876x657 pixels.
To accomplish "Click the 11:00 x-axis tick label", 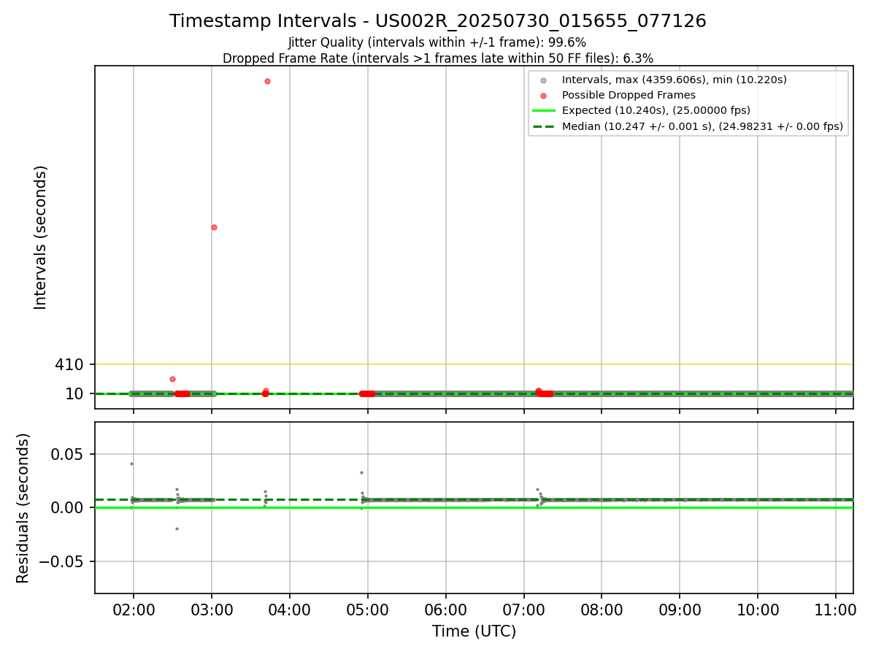I will coord(836,610).
